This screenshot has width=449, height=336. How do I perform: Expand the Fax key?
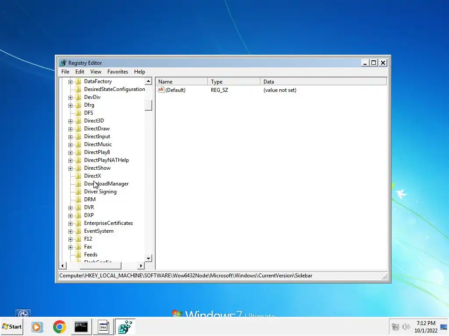coord(70,247)
